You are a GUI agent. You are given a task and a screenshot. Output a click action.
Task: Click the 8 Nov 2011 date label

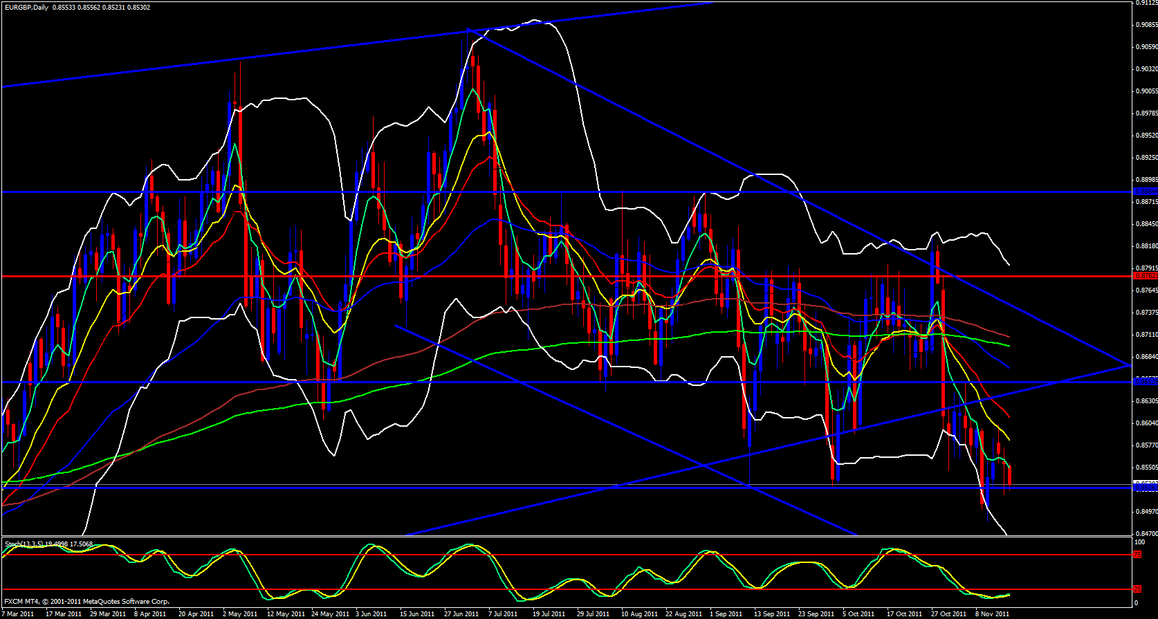point(992,613)
